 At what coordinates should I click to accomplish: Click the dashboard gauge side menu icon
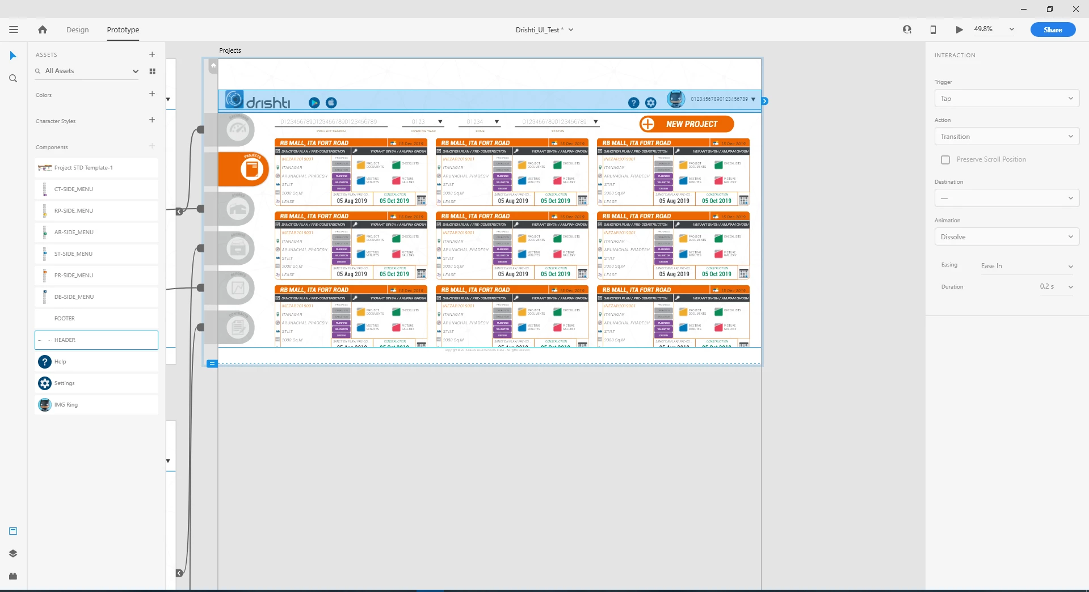coord(237,130)
